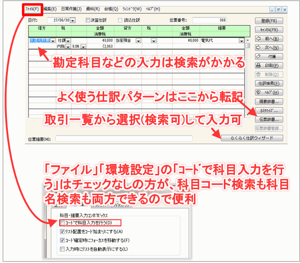Image resolution: width=300 pixels, height=263 pixels.
Task: Expand the 日付 date dropdown
Action: pyautogui.click(x=72, y=20)
